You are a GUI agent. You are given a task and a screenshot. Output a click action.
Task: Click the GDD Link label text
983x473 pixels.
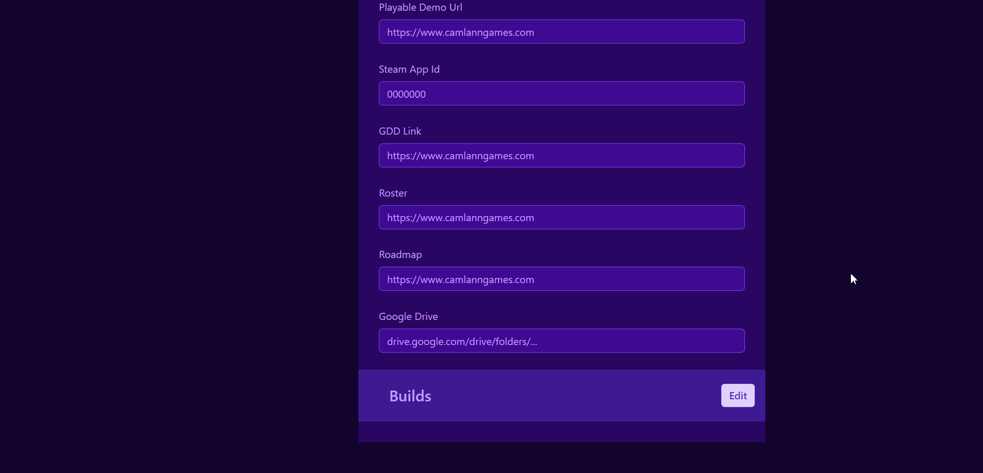(x=399, y=131)
